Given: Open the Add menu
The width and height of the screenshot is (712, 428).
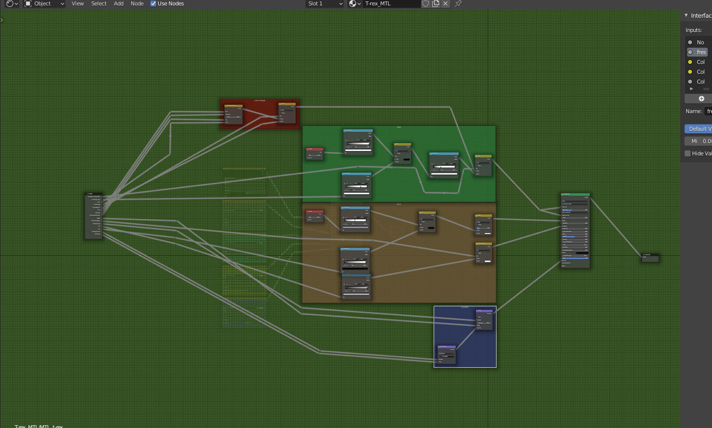Looking at the screenshot, I should (118, 4).
